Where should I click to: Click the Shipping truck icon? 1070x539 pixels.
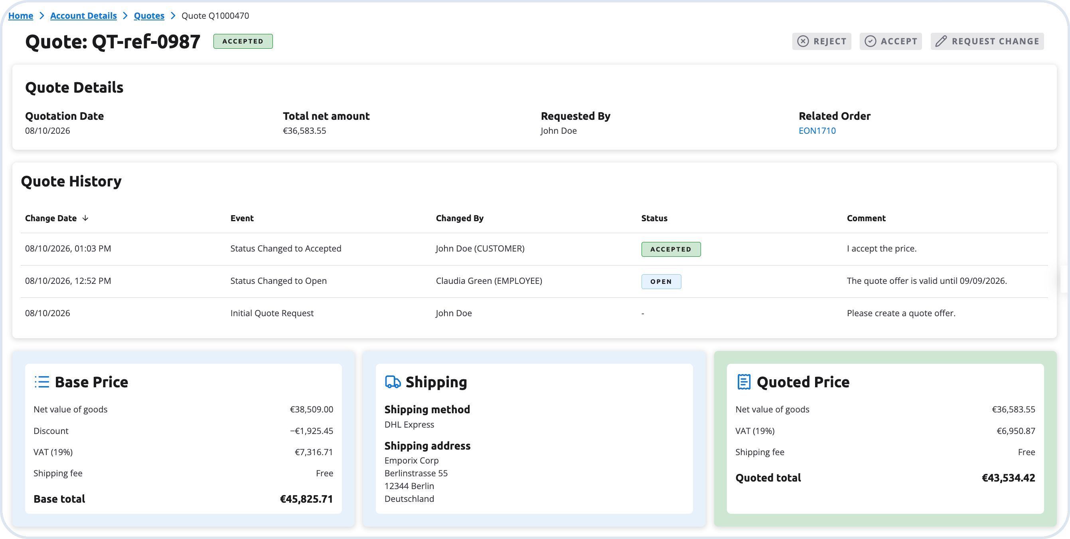pos(393,382)
